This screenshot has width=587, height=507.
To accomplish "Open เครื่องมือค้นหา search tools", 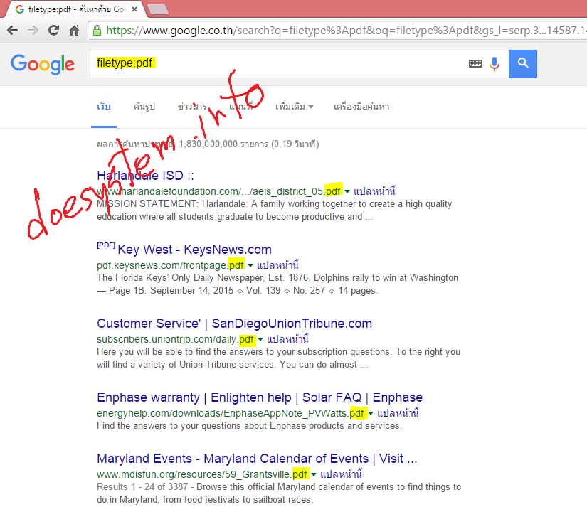I will 361,107.
